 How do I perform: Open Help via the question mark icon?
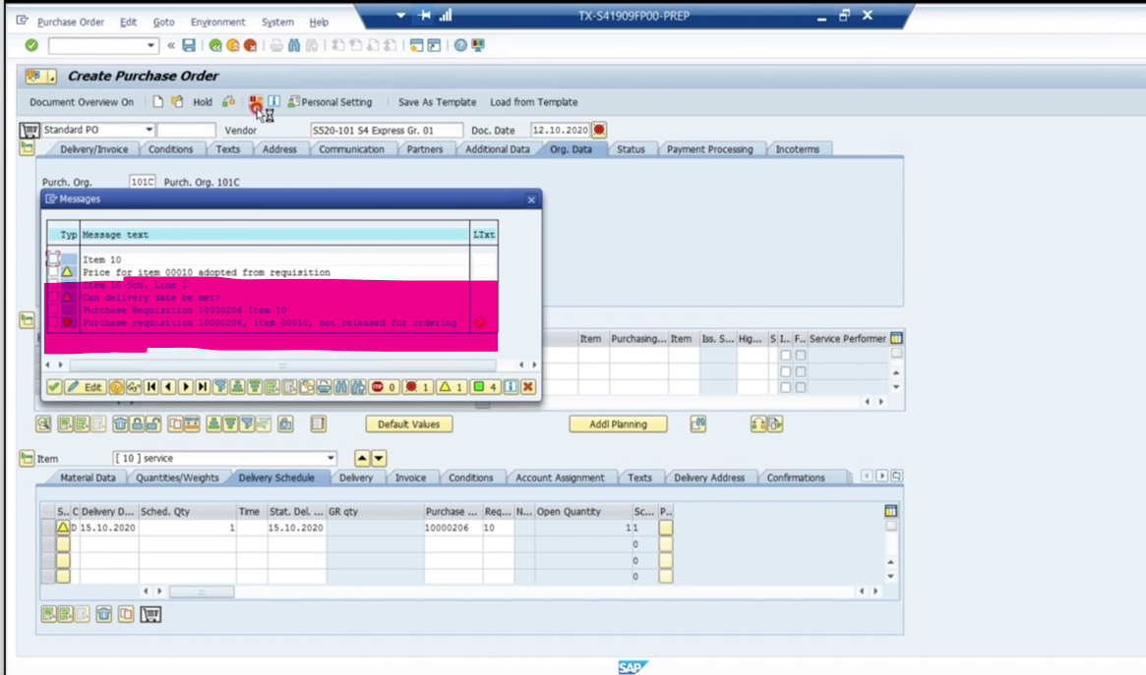coord(459,45)
